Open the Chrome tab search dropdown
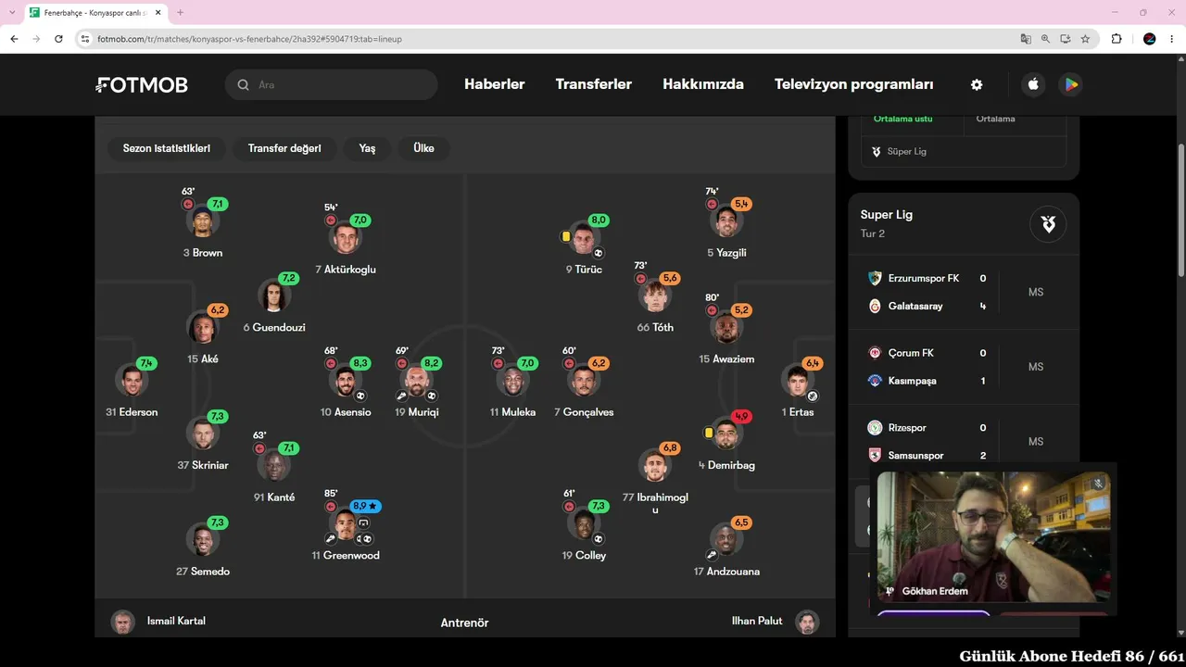 point(12,12)
